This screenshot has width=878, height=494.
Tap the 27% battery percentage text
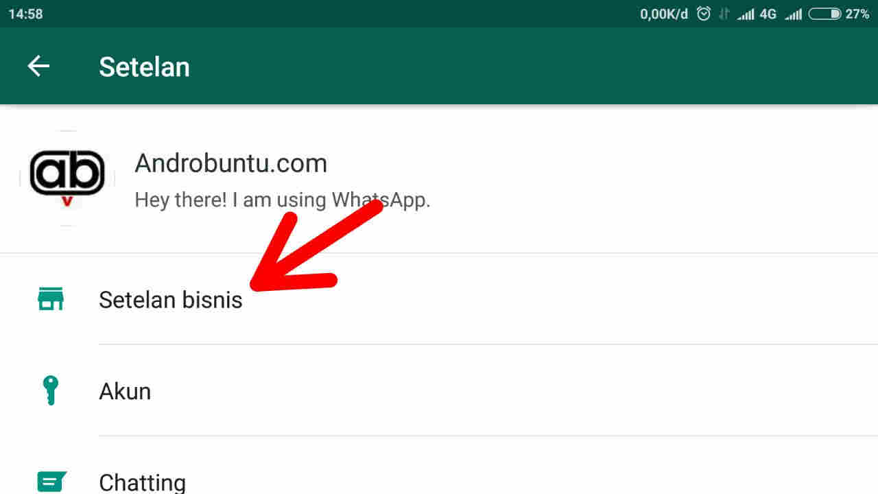857,14
